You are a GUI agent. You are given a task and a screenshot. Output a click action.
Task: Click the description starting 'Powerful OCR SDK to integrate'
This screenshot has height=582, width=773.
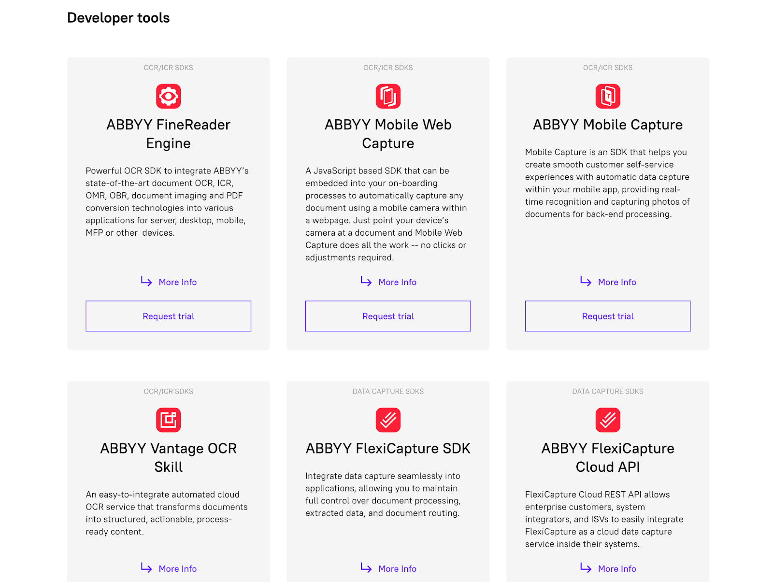click(x=167, y=201)
